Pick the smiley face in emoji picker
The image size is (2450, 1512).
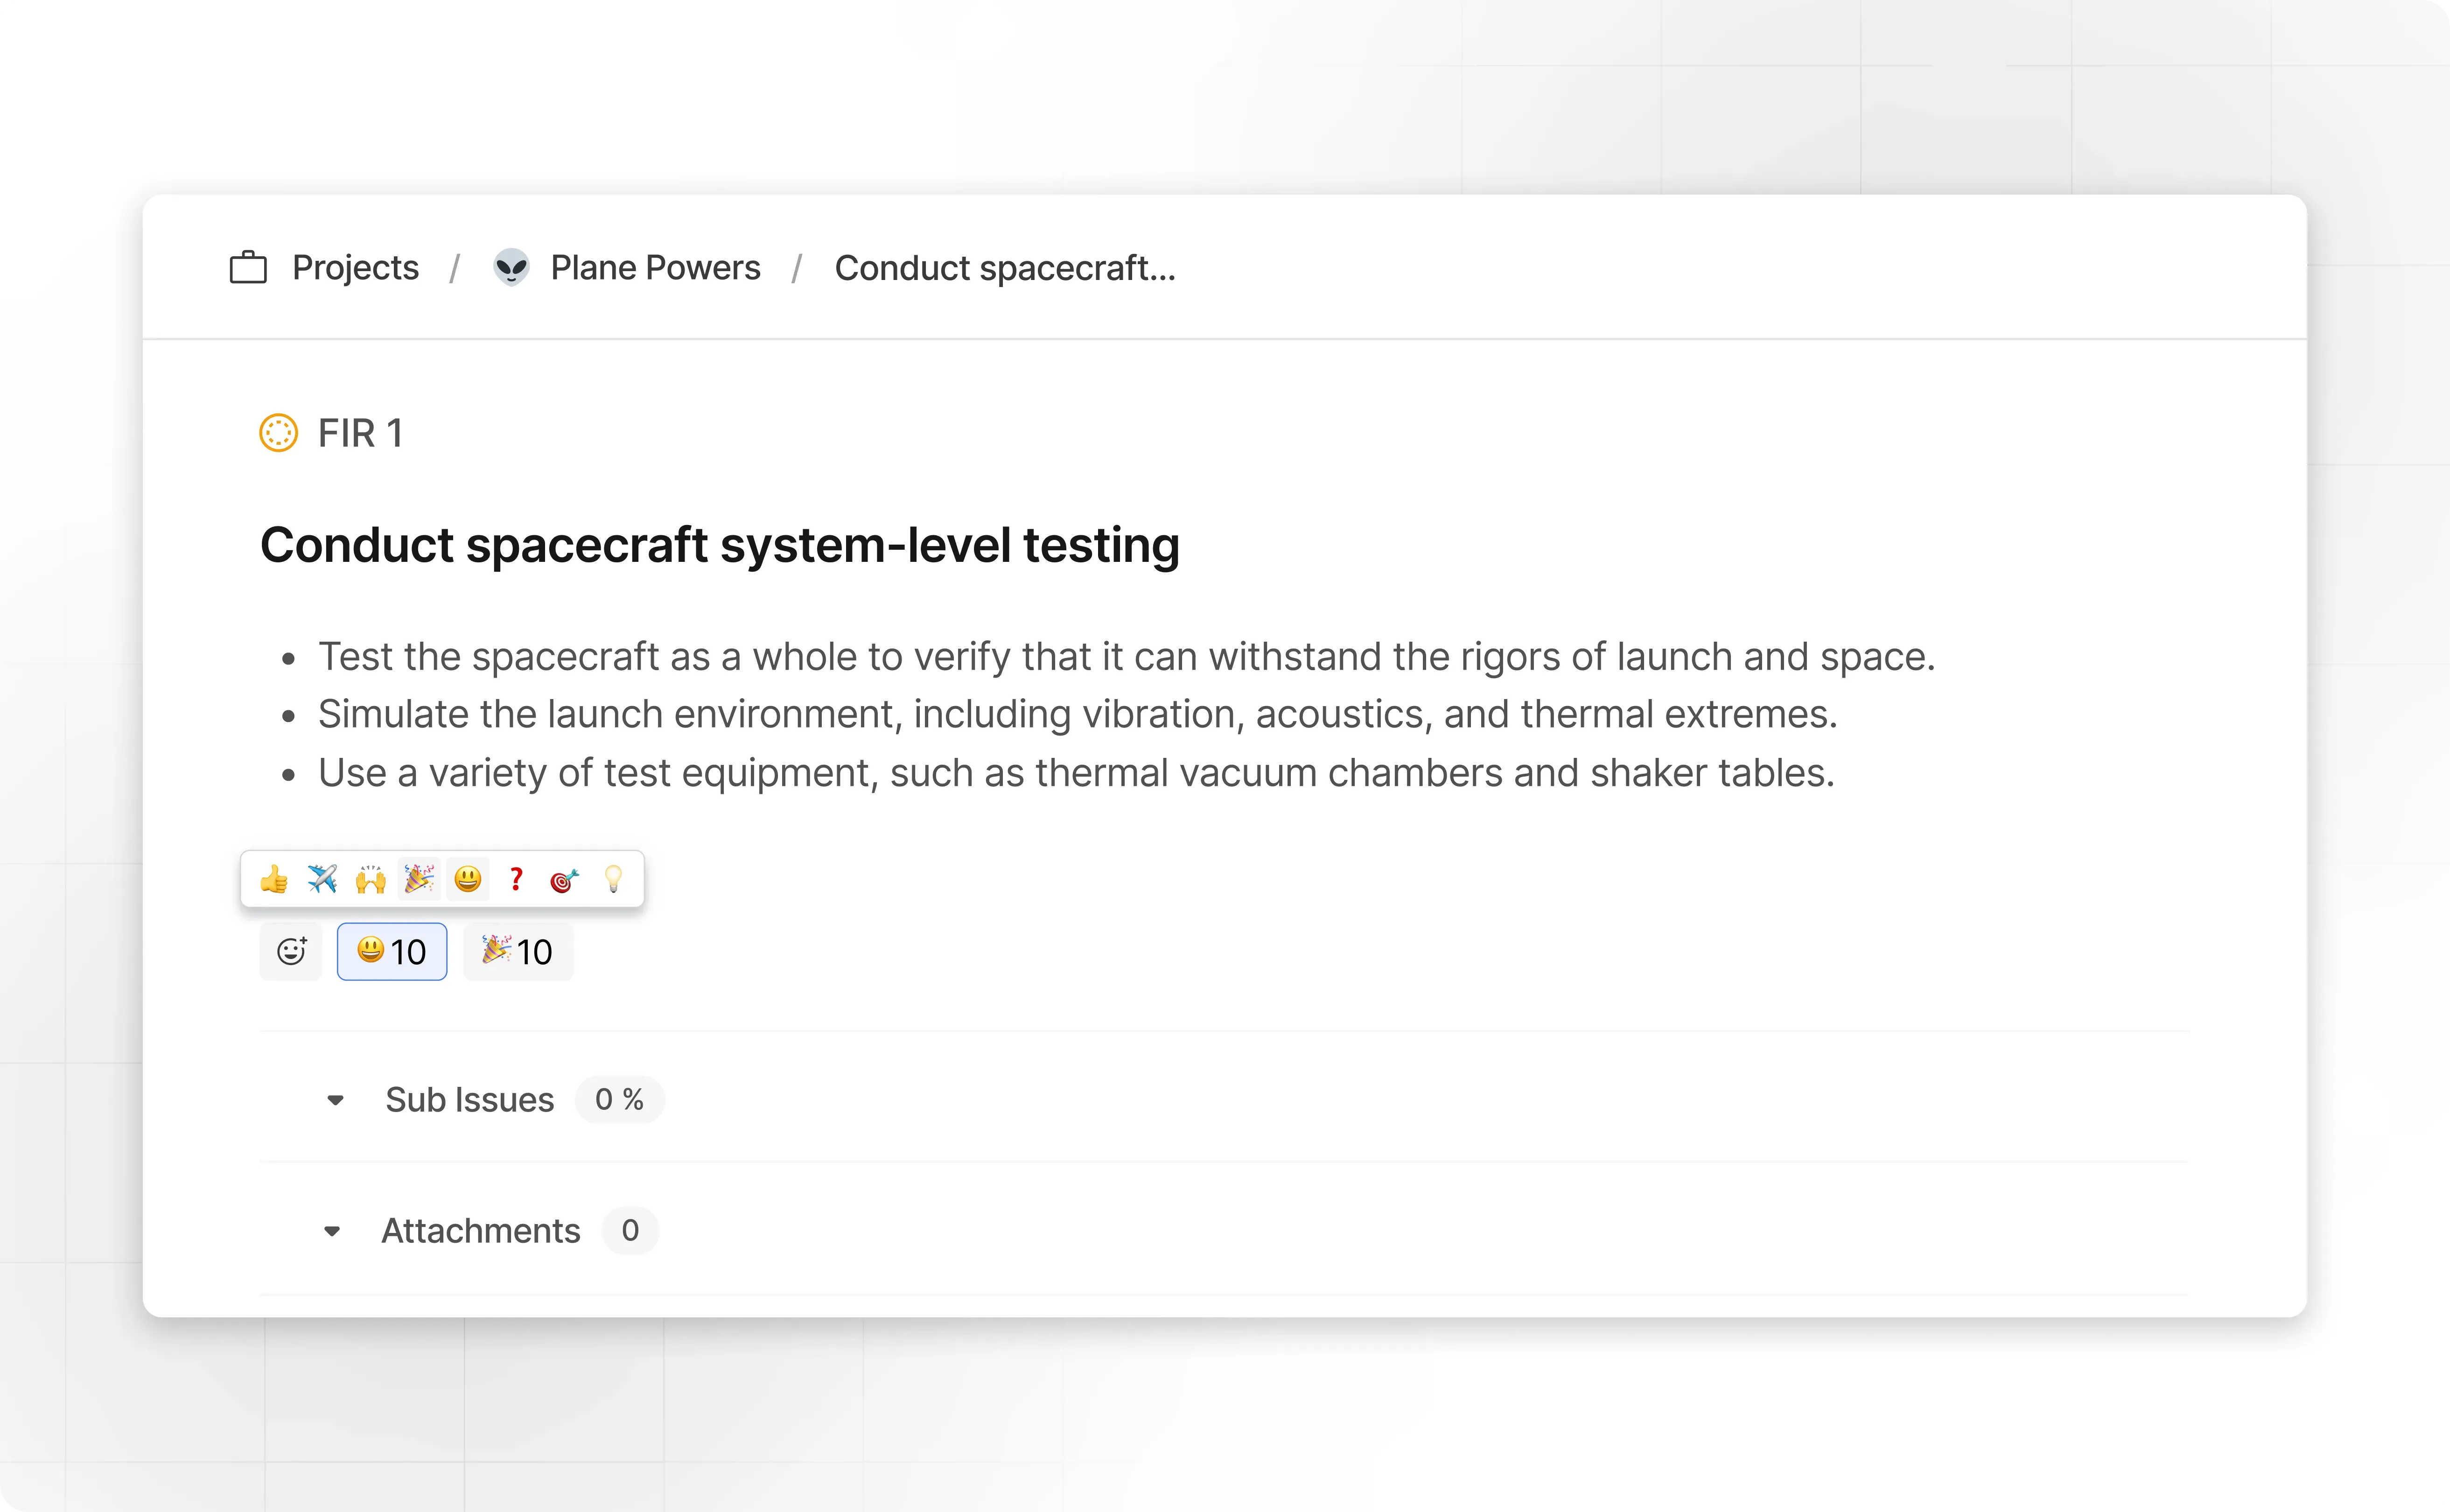tap(468, 880)
